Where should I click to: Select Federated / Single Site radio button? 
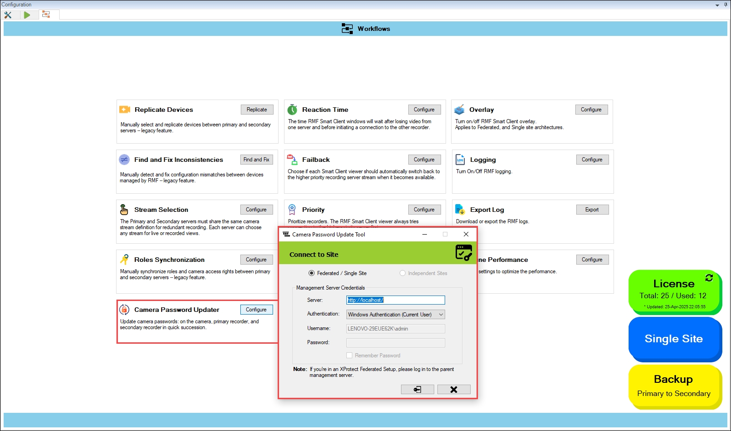coord(311,273)
